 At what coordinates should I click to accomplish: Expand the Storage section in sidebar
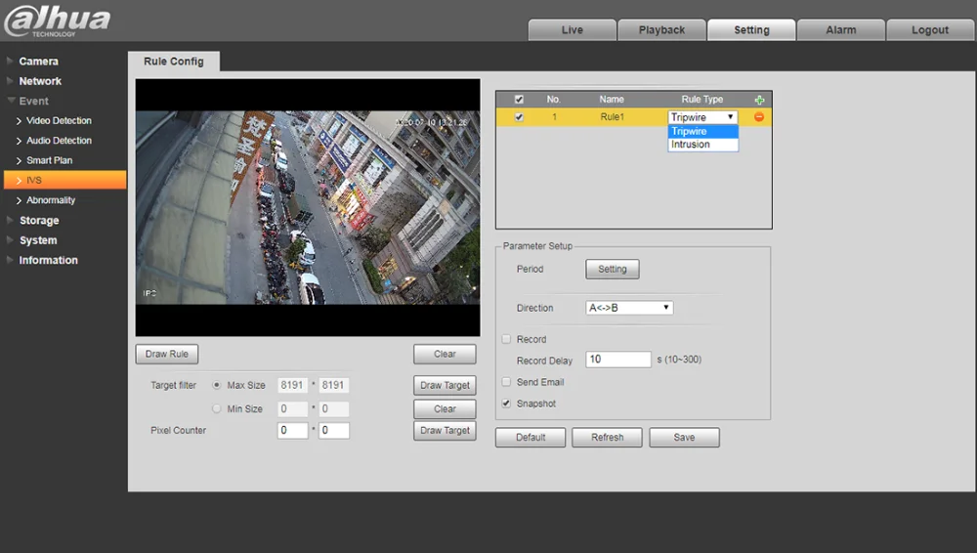(x=39, y=221)
